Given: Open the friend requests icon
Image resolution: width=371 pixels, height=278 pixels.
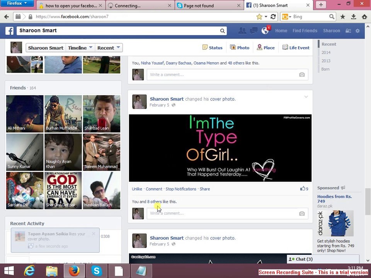Looking at the screenshot, I should [242, 31].
